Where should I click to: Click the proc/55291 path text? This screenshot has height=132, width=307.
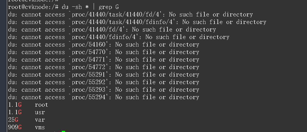pyautogui.click(x=88, y=75)
